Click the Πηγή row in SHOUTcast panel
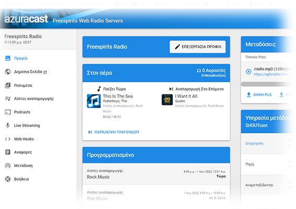Screen dimensions: 296x209 pos(268,164)
